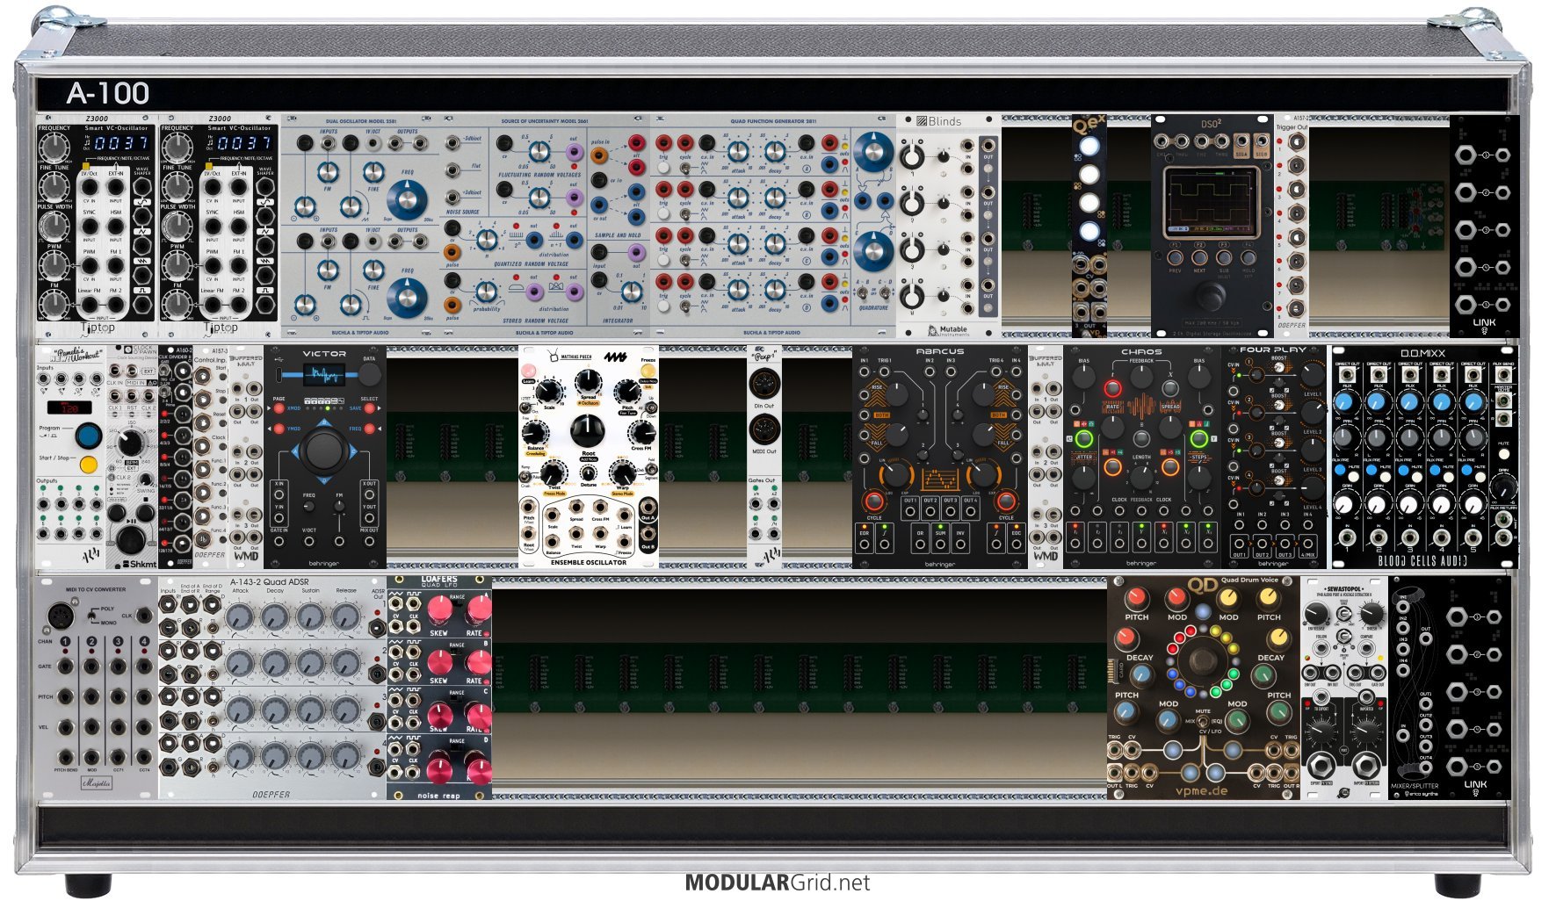Select the Doepfer A-160-2 Clock Divider module
The image size is (1556, 901).
coord(176,457)
